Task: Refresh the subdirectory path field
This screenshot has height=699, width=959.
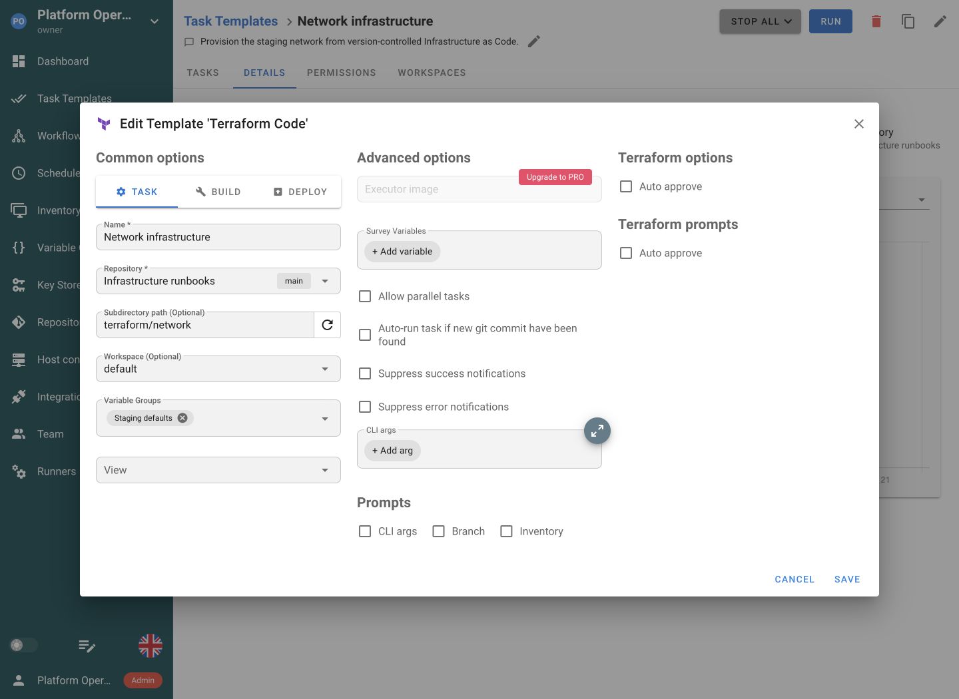Action: click(x=327, y=325)
